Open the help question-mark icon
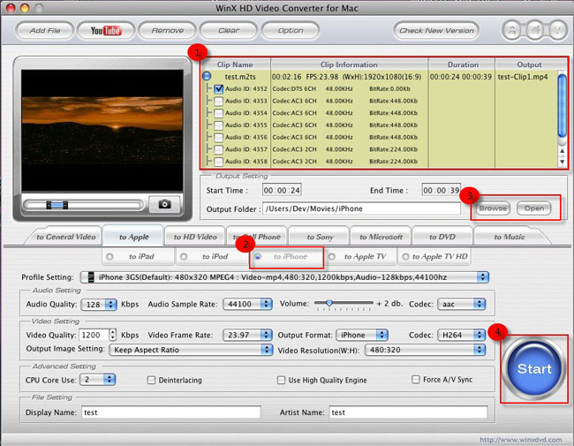Image resolution: width=574 pixels, height=446 pixels. tap(557, 30)
